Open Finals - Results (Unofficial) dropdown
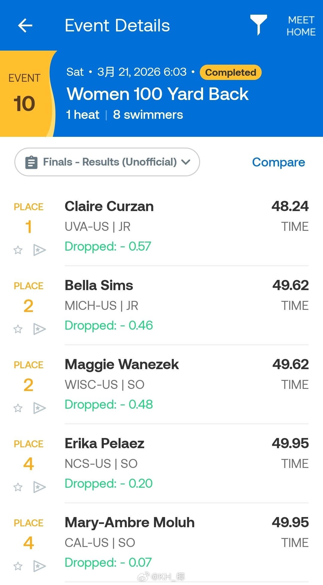This screenshot has height=585, width=323. tap(107, 162)
